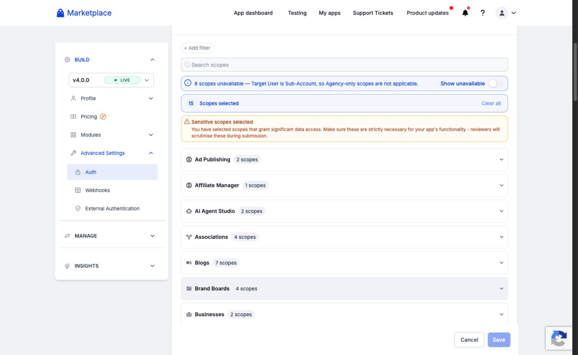Click the BUILD gear icon
Viewport: 578px width, 355px height.
[x=67, y=60]
